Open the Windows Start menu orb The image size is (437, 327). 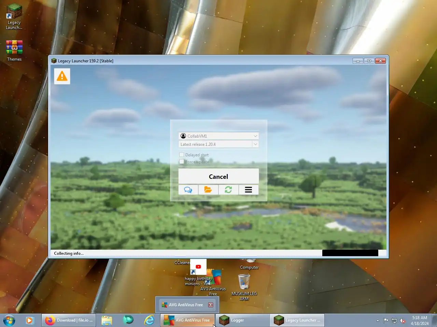9,320
